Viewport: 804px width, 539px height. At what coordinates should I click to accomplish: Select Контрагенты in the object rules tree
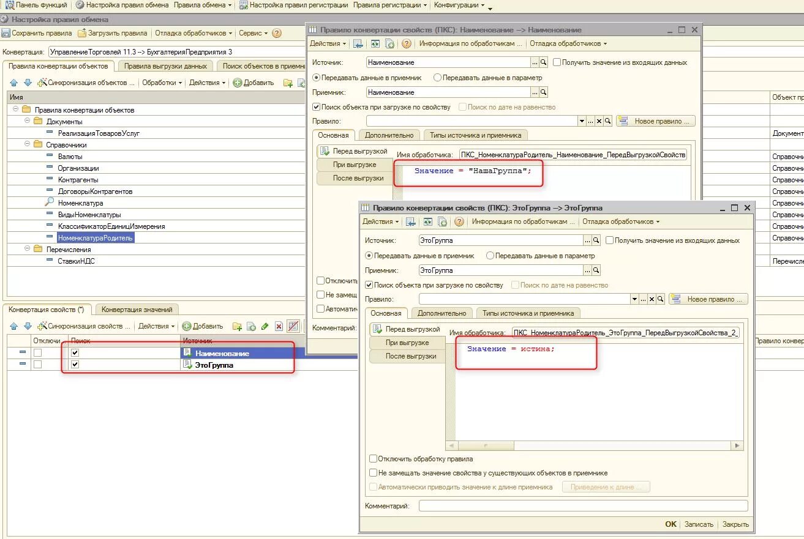[x=78, y=180]
